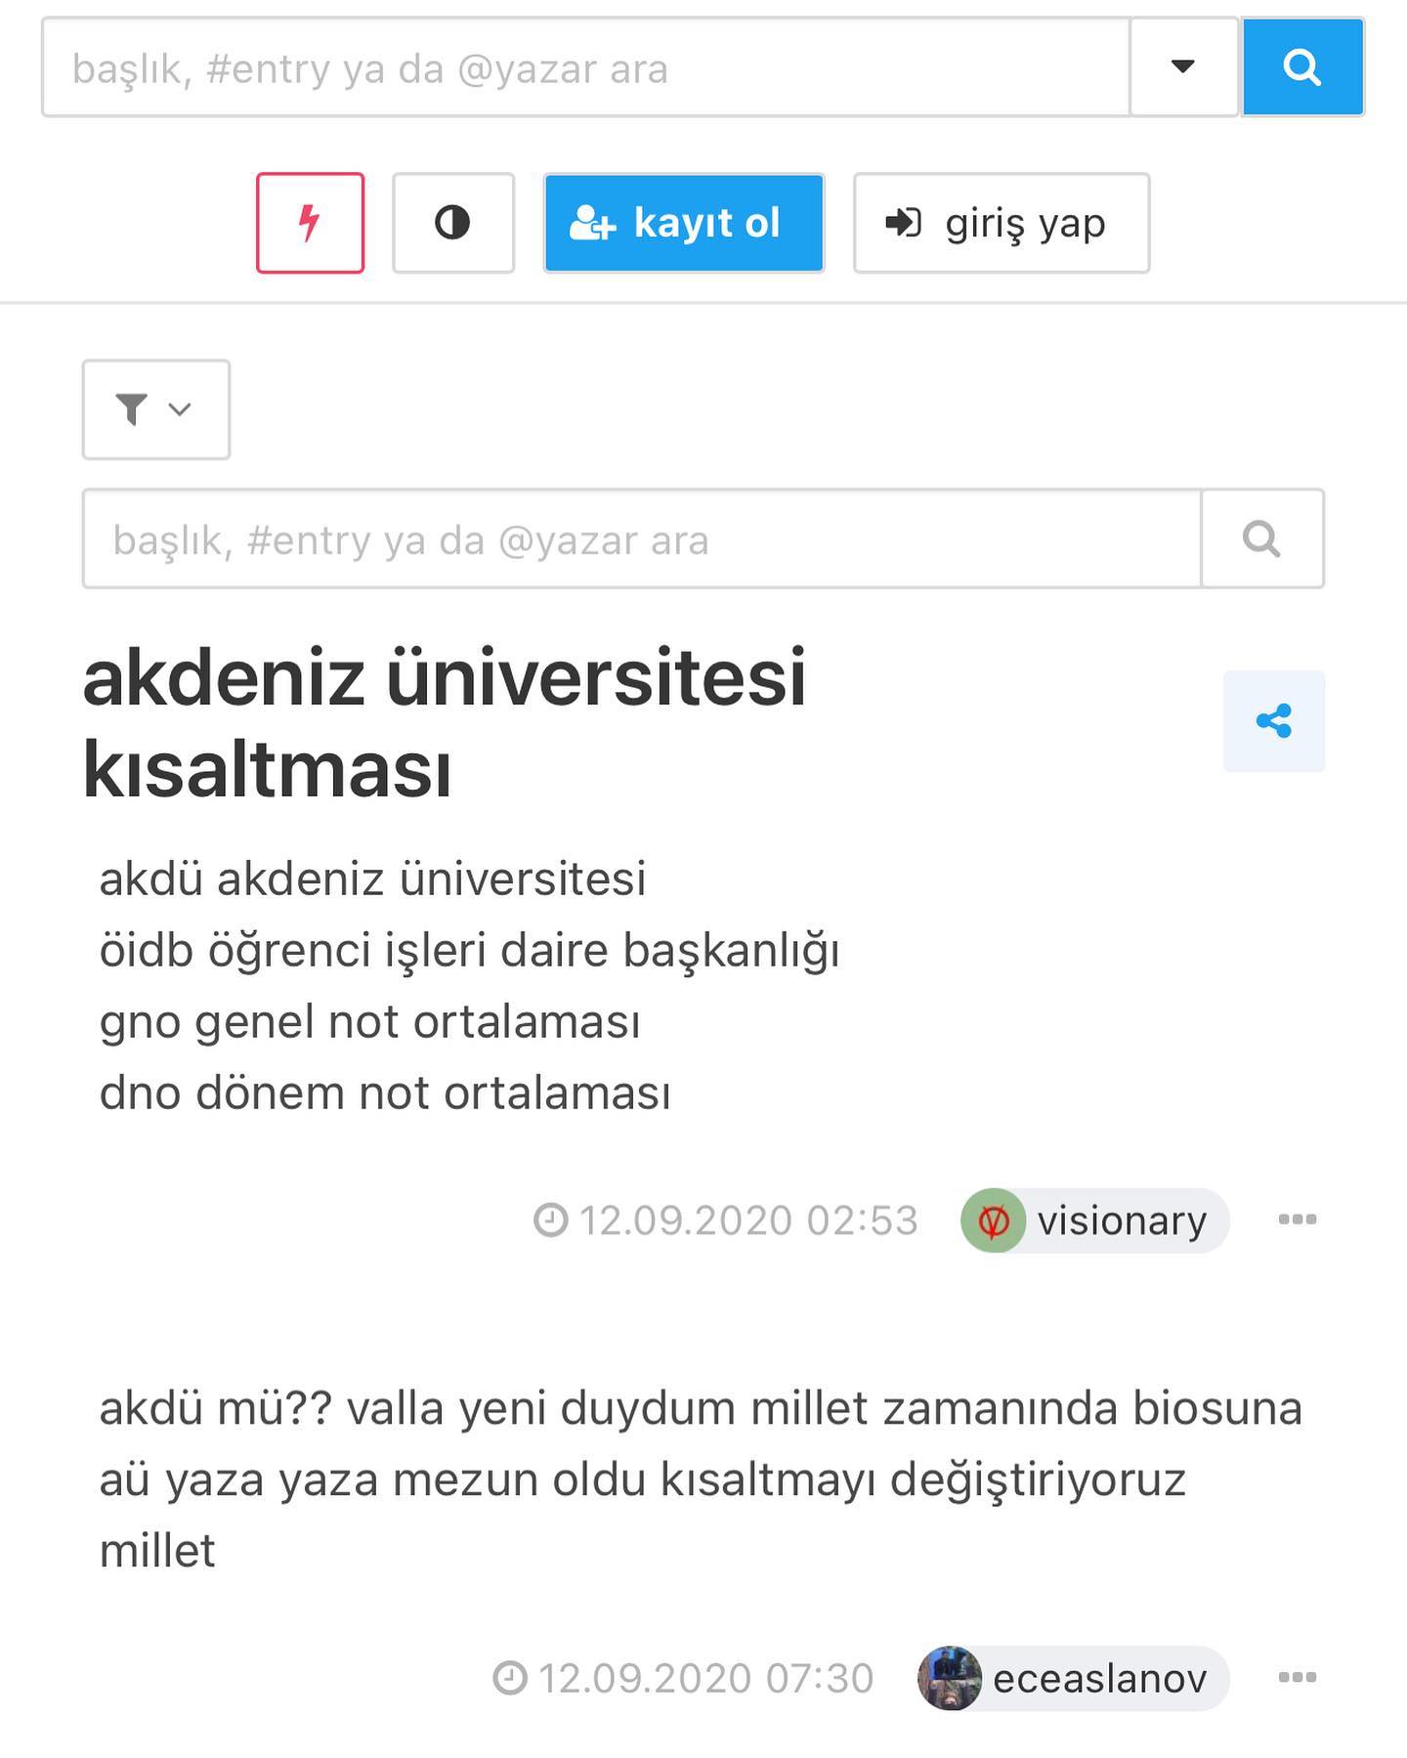Open the visionary author profile
1407x1758 pixels.
(1122, 1221)
